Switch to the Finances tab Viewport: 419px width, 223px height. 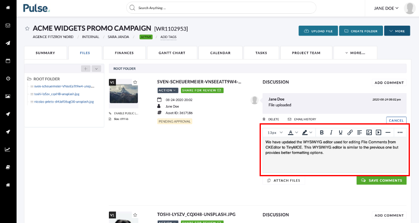[x=124, y=53]
